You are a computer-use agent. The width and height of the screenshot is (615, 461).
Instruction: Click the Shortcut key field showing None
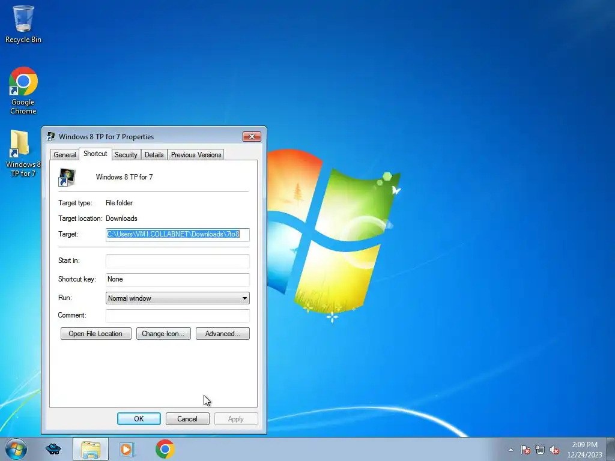[178, 280]
